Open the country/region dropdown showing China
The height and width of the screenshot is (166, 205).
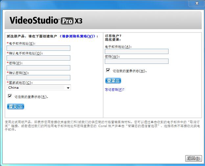tap(39, 87)
